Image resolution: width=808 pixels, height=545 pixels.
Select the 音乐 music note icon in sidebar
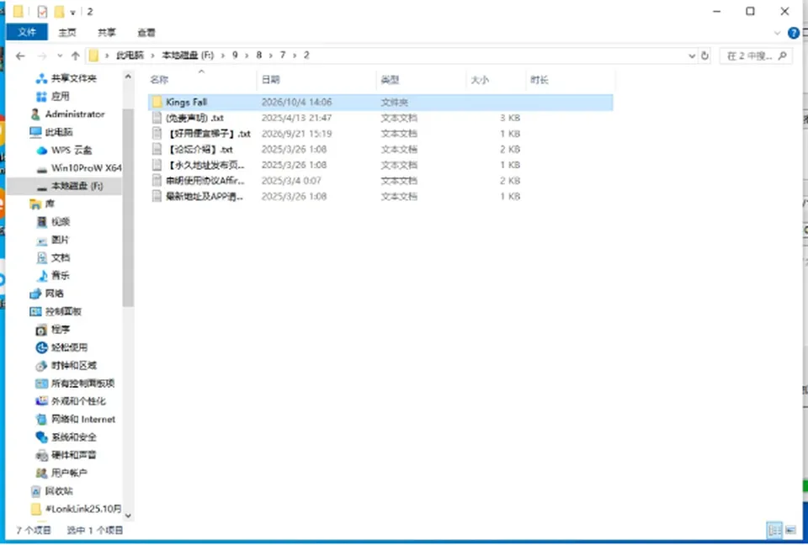(x=42, y=276)
